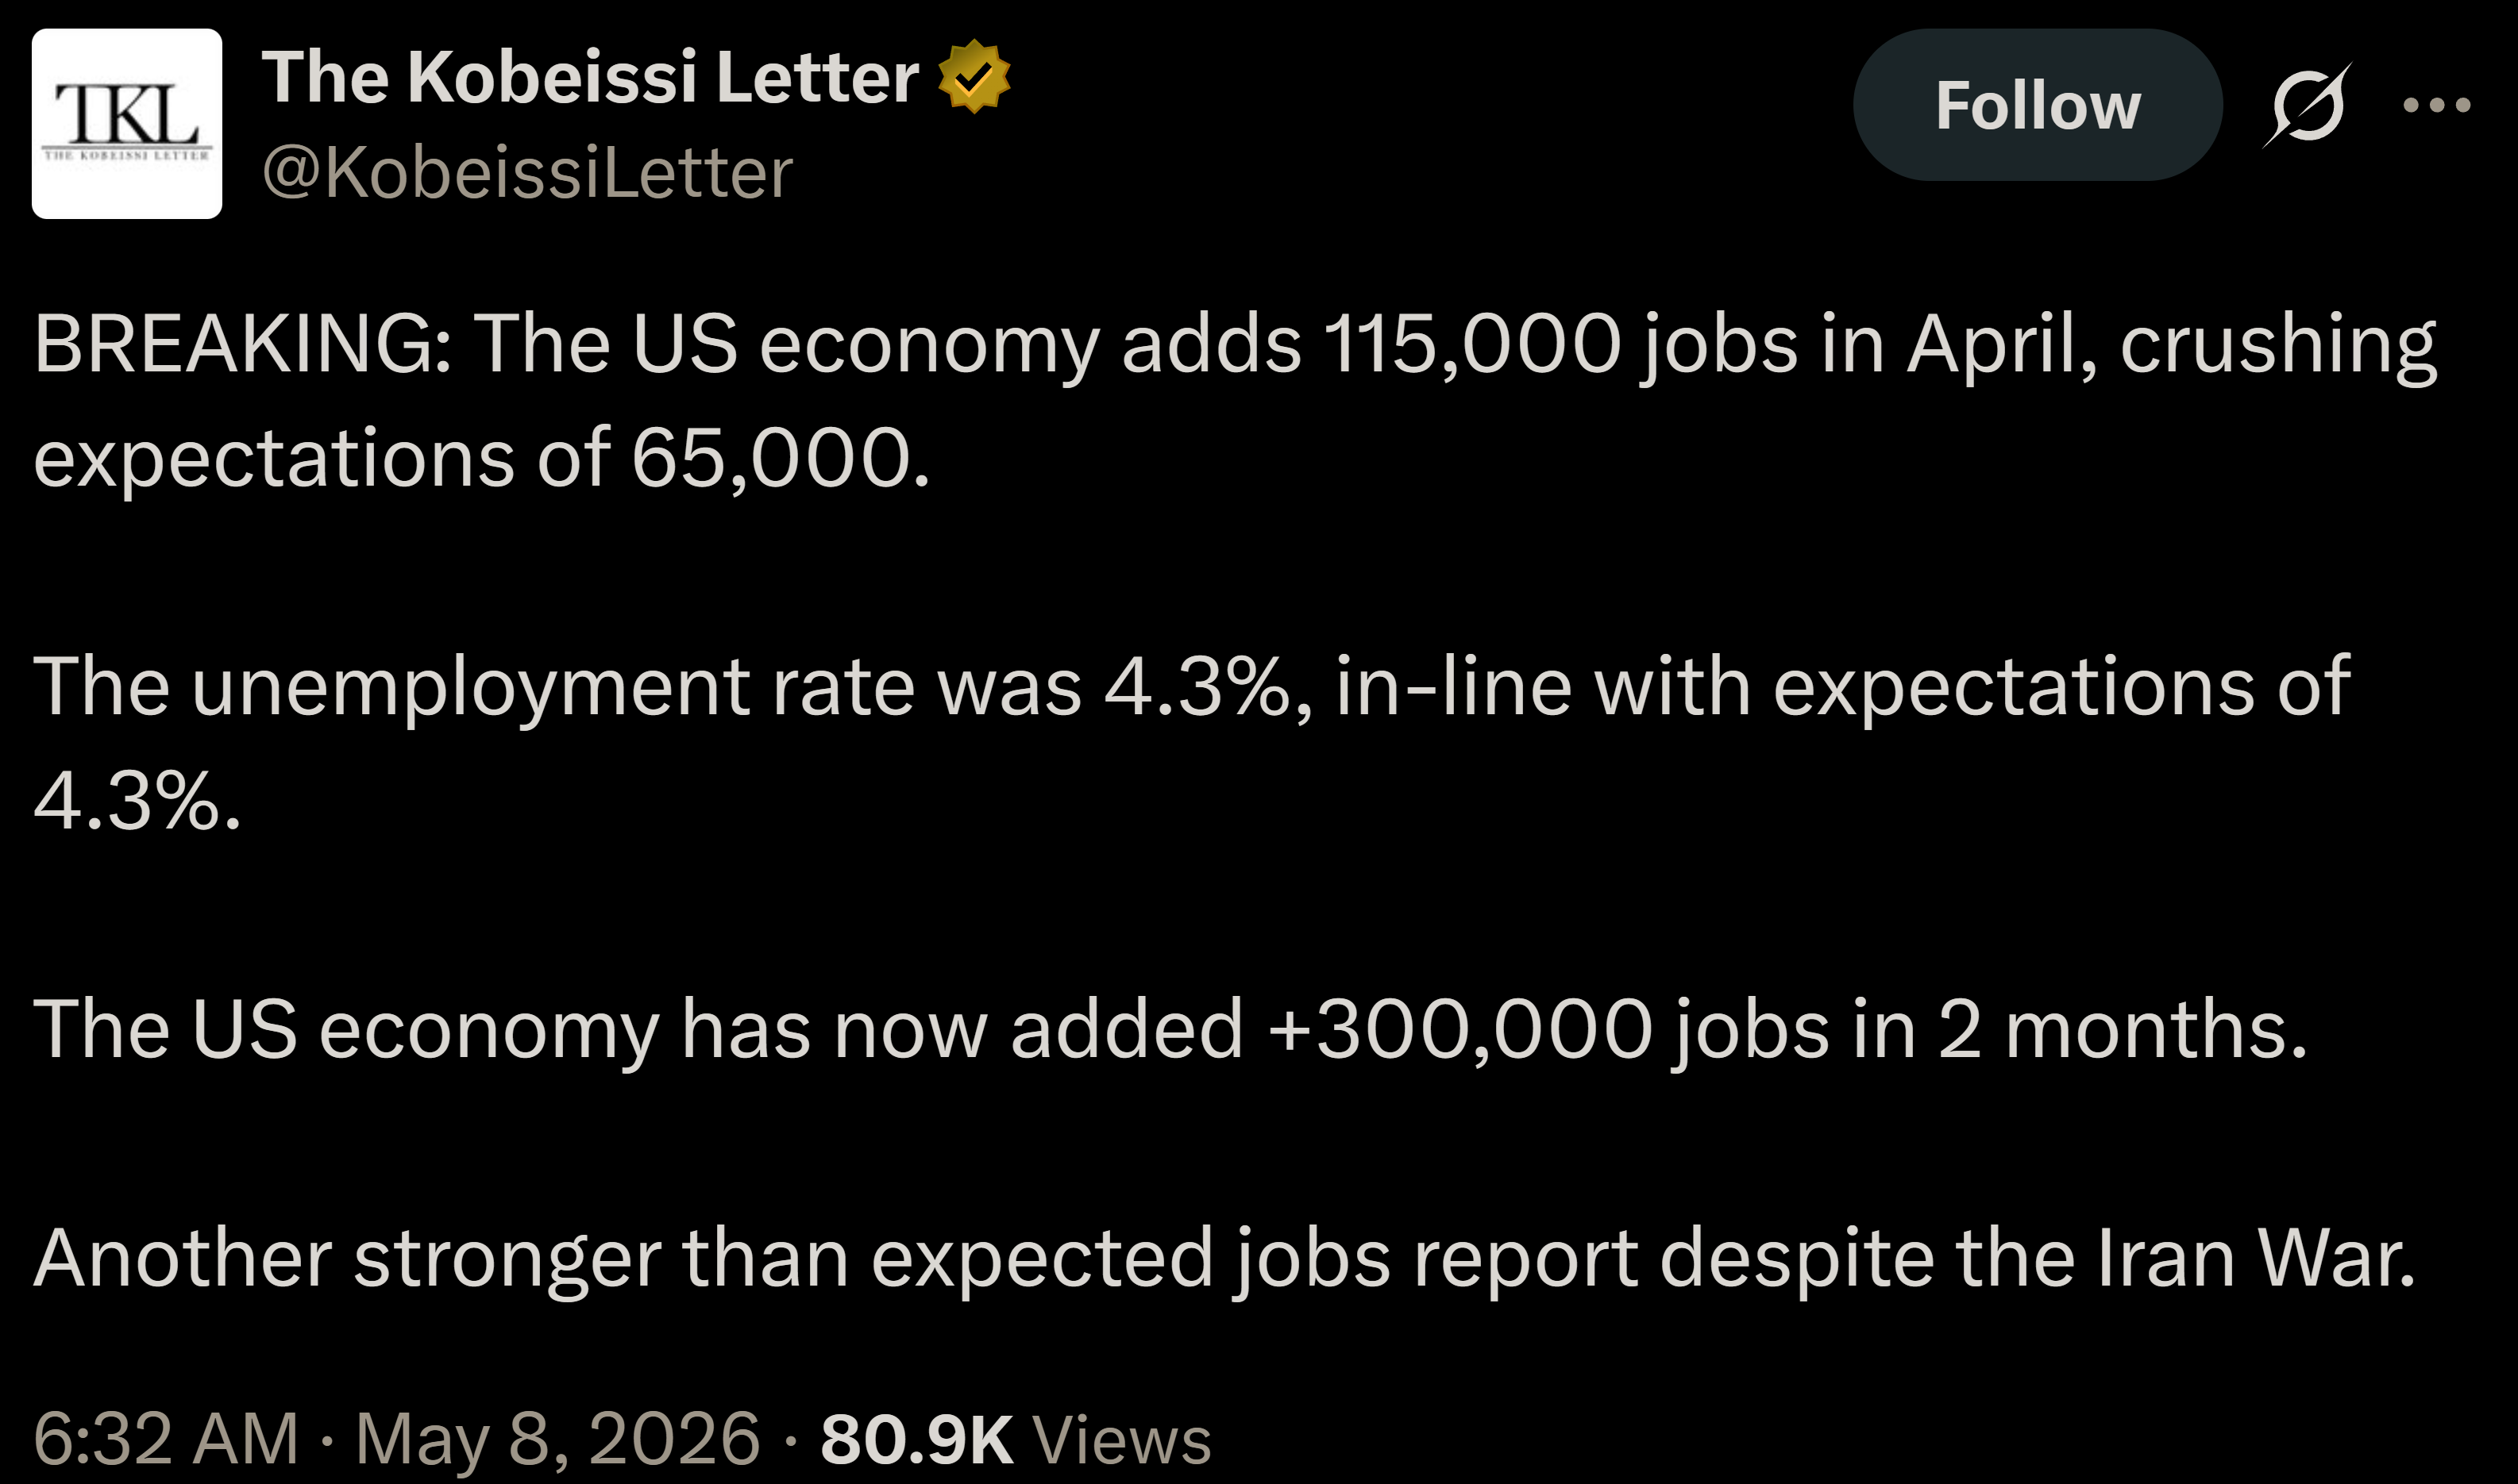This screenshot has width=2518, height=1484.
Task: Click the May 8, 2026 date
Action: point(558,1438)
